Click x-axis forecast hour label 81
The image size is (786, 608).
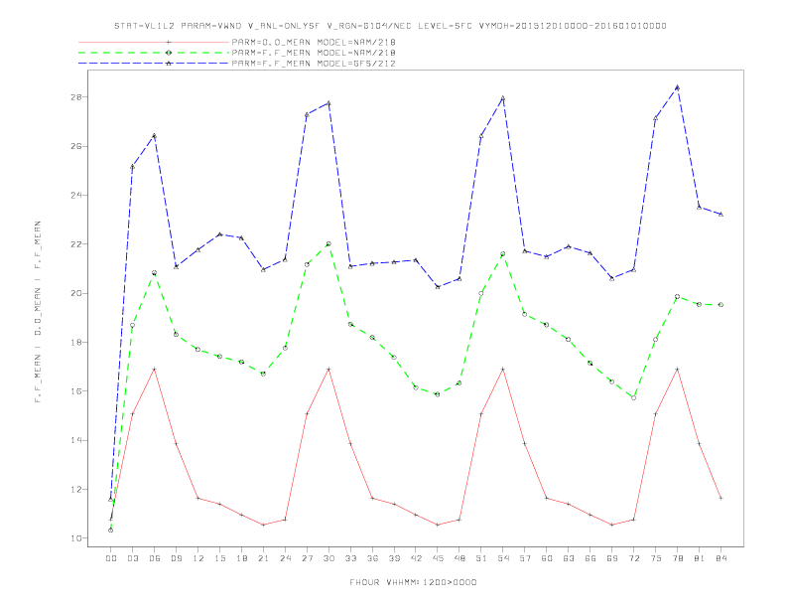(700, 558)
